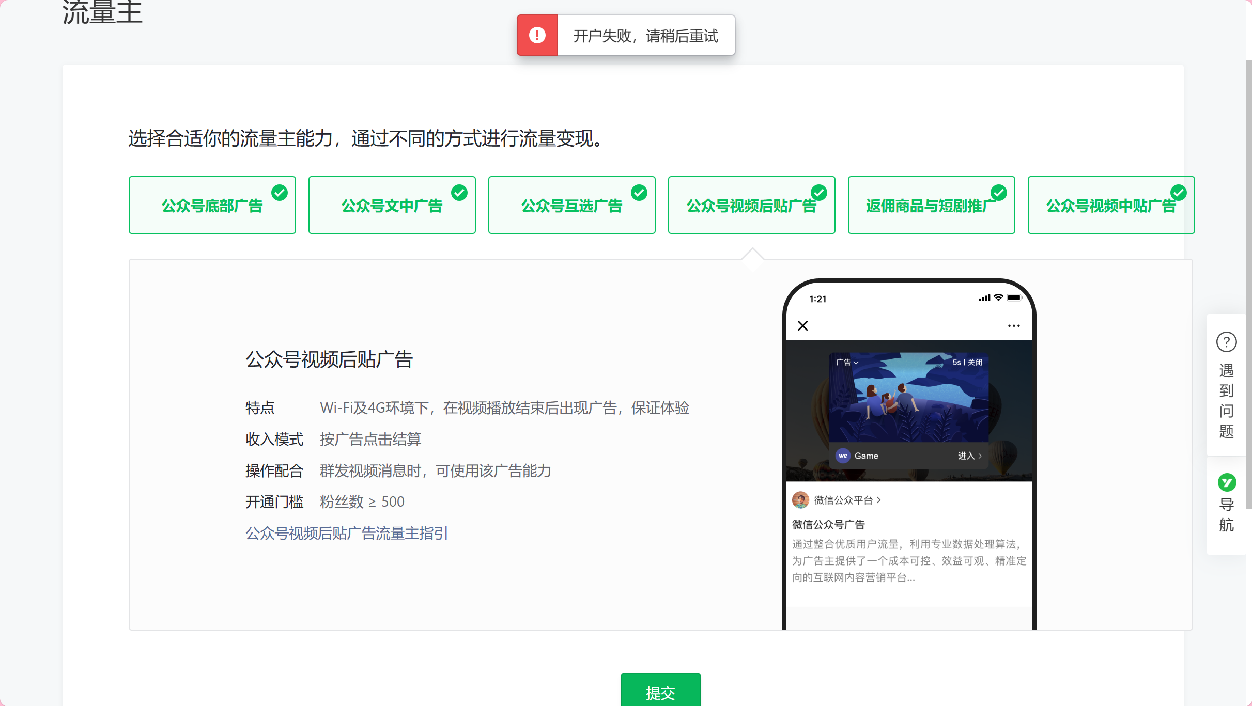The width and height of the screenshot is (1252, 706).
Task: Click 进入 arrow in ad preview
Action: click(969, 456)
